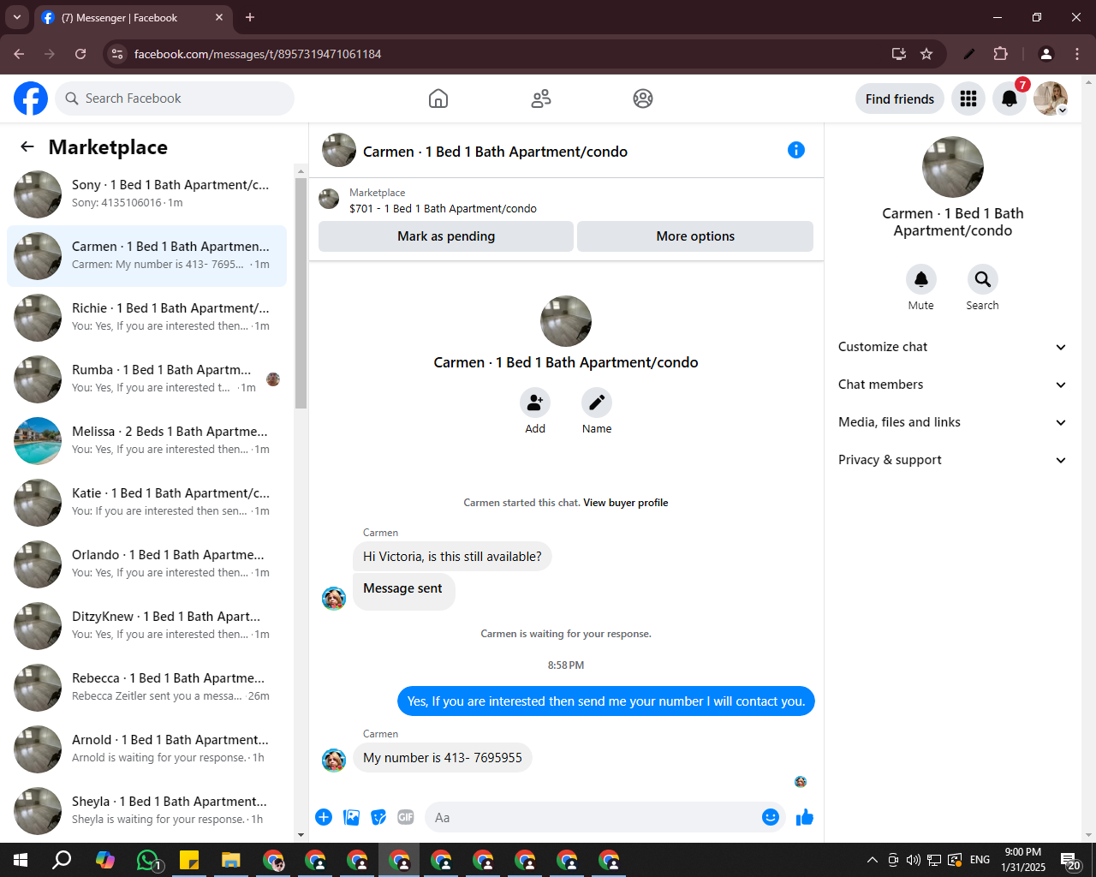Open Carmen's listing thumbnail in right panel
The width and height of the screenshot is (1096, 877).
pos(953,167)
